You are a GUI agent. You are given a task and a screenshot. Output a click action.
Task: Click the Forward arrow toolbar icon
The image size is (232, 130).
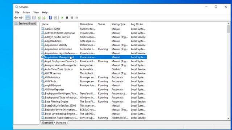pos(21,18)
